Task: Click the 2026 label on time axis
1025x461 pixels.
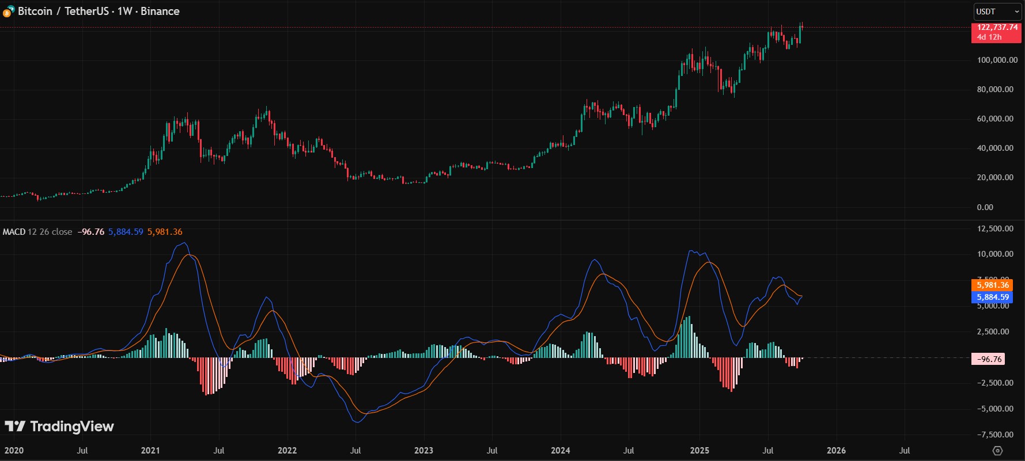Action: 836,451
